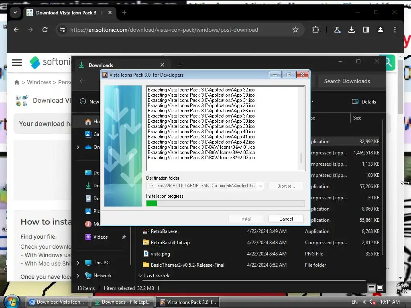
Task: Add a new File Explorer tab
Action: [180, 65]
